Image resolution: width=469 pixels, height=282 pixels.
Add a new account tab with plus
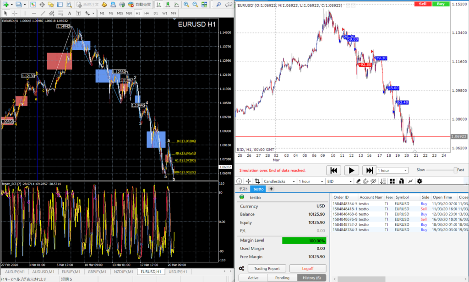click(x=271, y=189)
